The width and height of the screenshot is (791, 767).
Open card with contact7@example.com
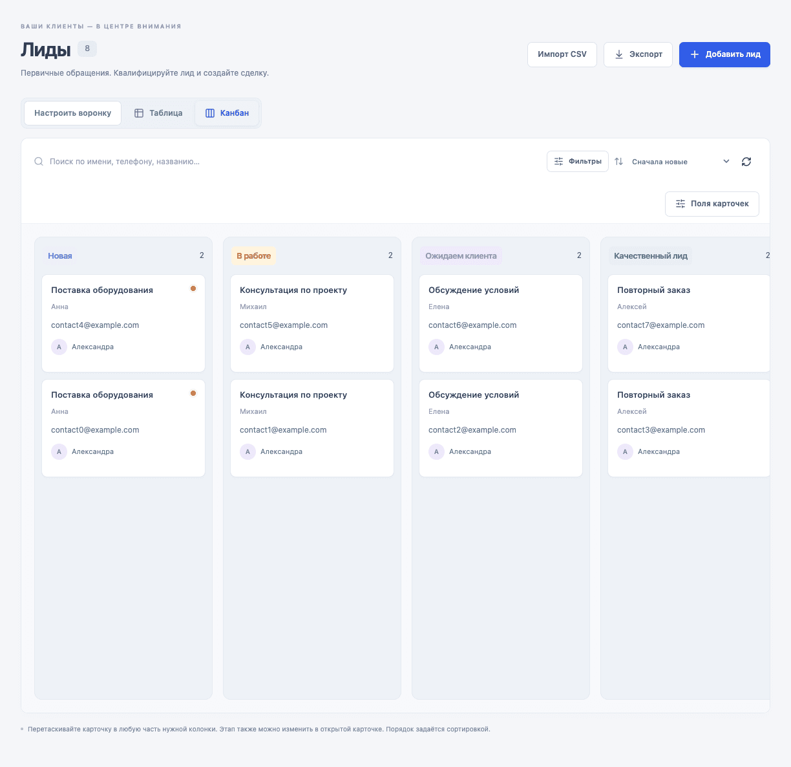click(689, 323)
